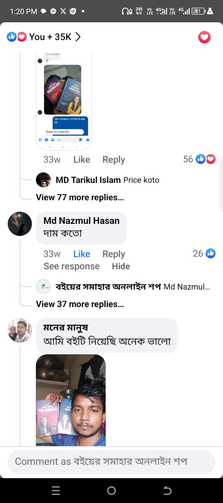223x503 pixels.
Task: View who reacted via You + 35K
Action: (50, 37)
